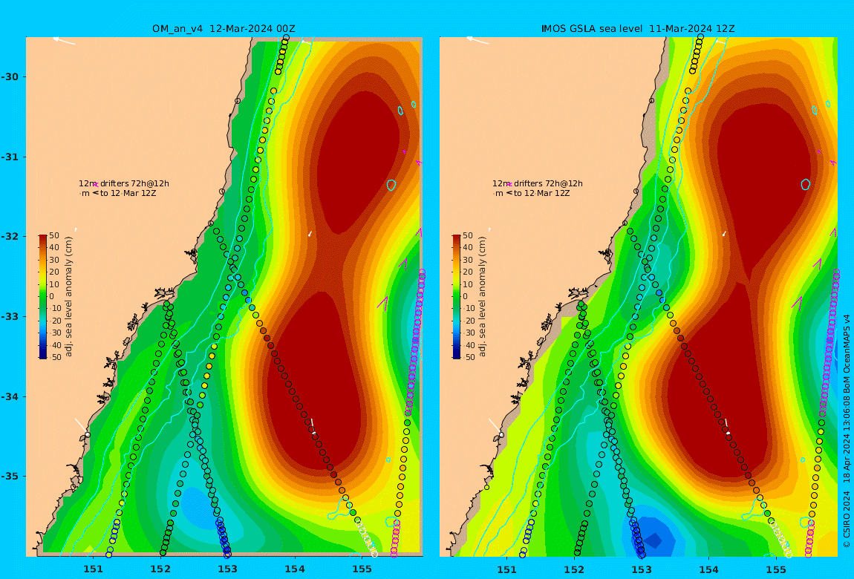Click the 0 tick label on right colorbar
This screenshot has width=854, height=579.
[x=465, y=297]
